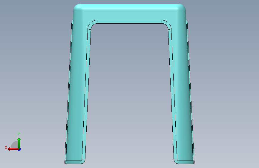Select the stool's top seat surface
259x168 pixels.
coord(129,7)
